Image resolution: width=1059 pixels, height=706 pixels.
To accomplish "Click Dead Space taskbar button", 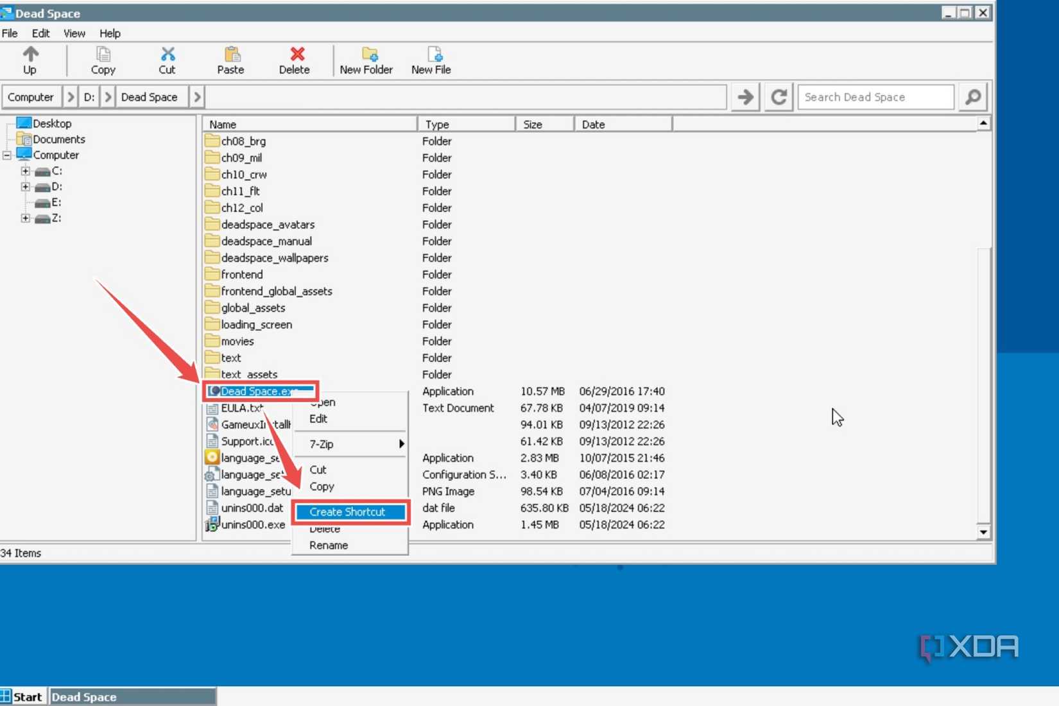I will pos(133,696).
